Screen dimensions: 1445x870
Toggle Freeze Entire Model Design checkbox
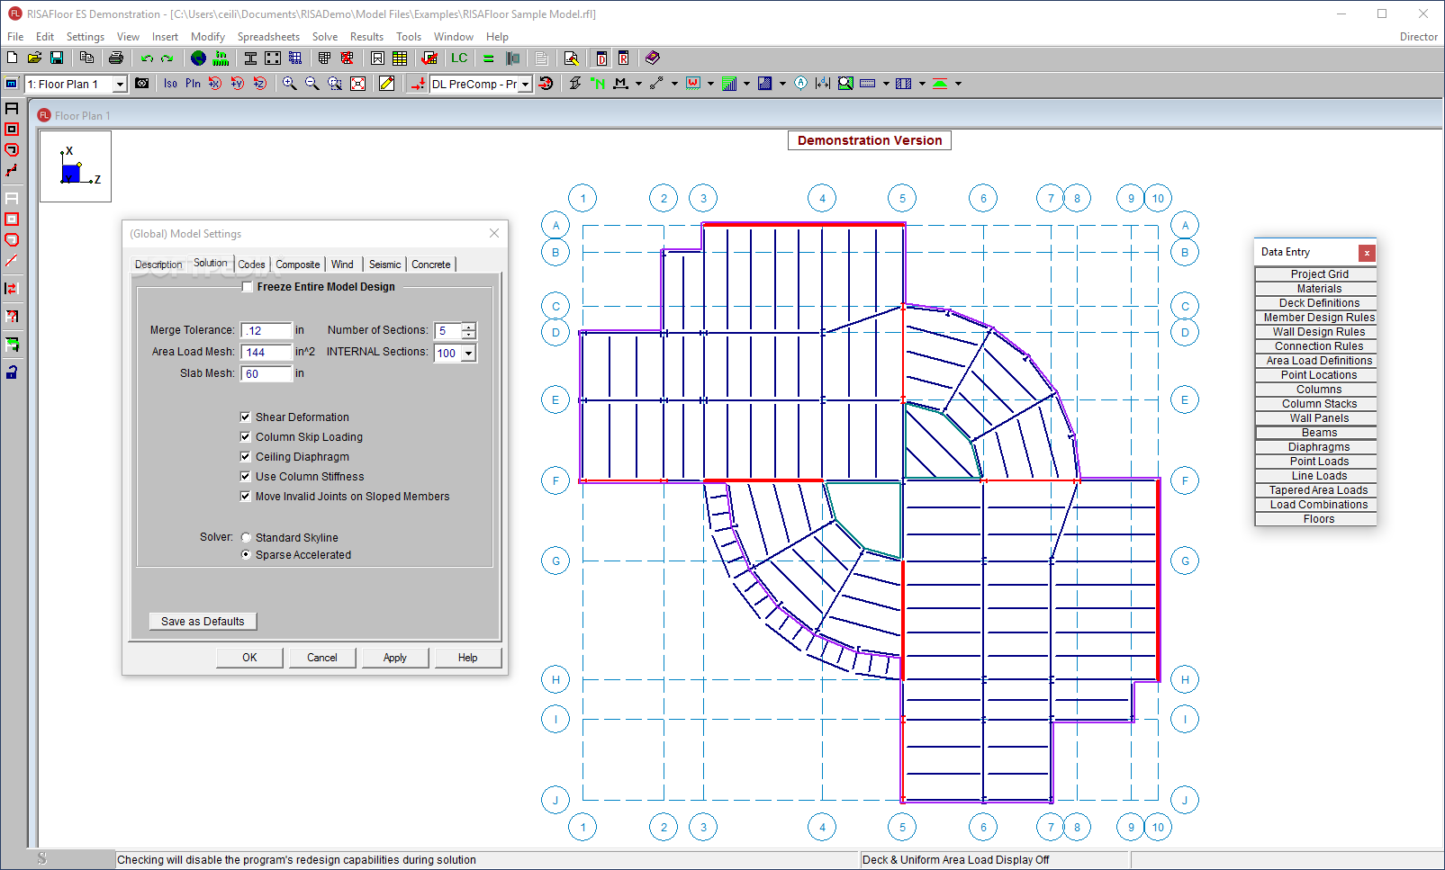248,287
